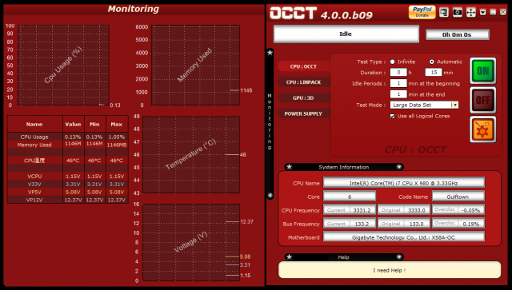Click the star icon atop the Monitoring strip
This screenshot has width=512, height=290.
(270, 52)
